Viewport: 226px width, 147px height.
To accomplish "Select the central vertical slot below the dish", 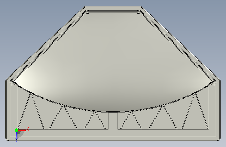I will [x=113, y=121].
